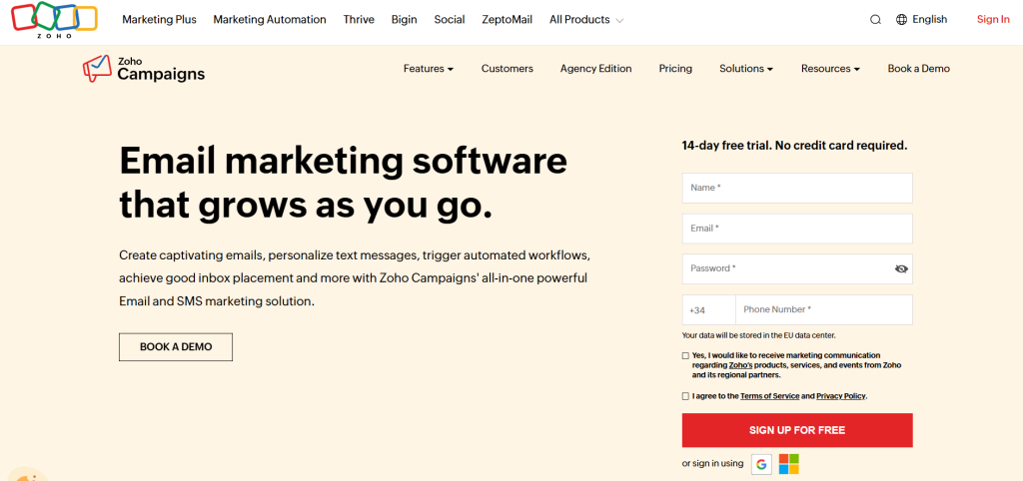
Task: Check the Terms of Service agreement box
Action: coord(685,395)
